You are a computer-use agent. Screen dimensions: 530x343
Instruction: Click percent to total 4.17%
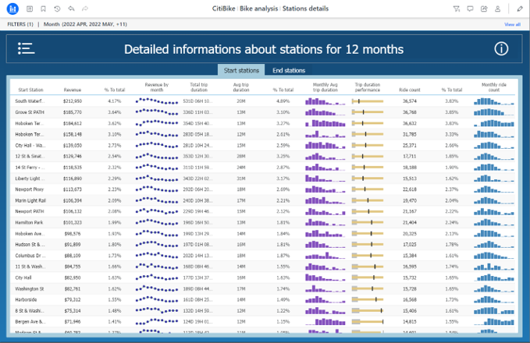115,101
